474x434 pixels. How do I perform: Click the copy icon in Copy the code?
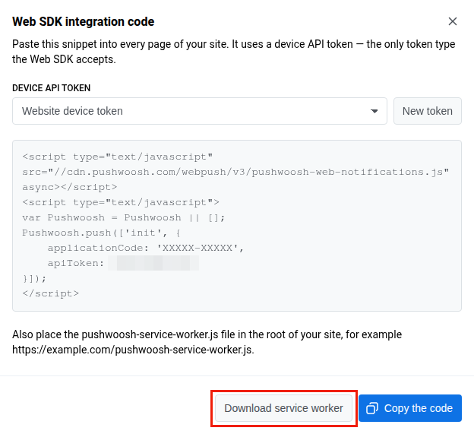tap(372, 408)
